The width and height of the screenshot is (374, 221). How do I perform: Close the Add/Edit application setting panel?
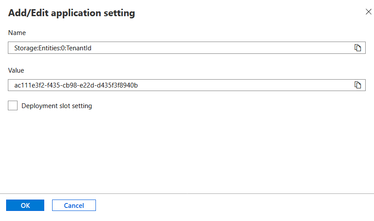coord(368,12)
